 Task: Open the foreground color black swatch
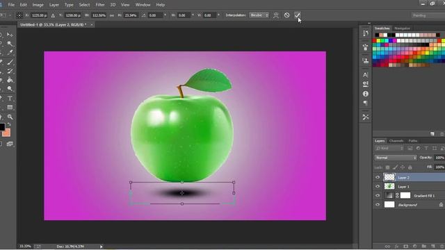point(1,126)
